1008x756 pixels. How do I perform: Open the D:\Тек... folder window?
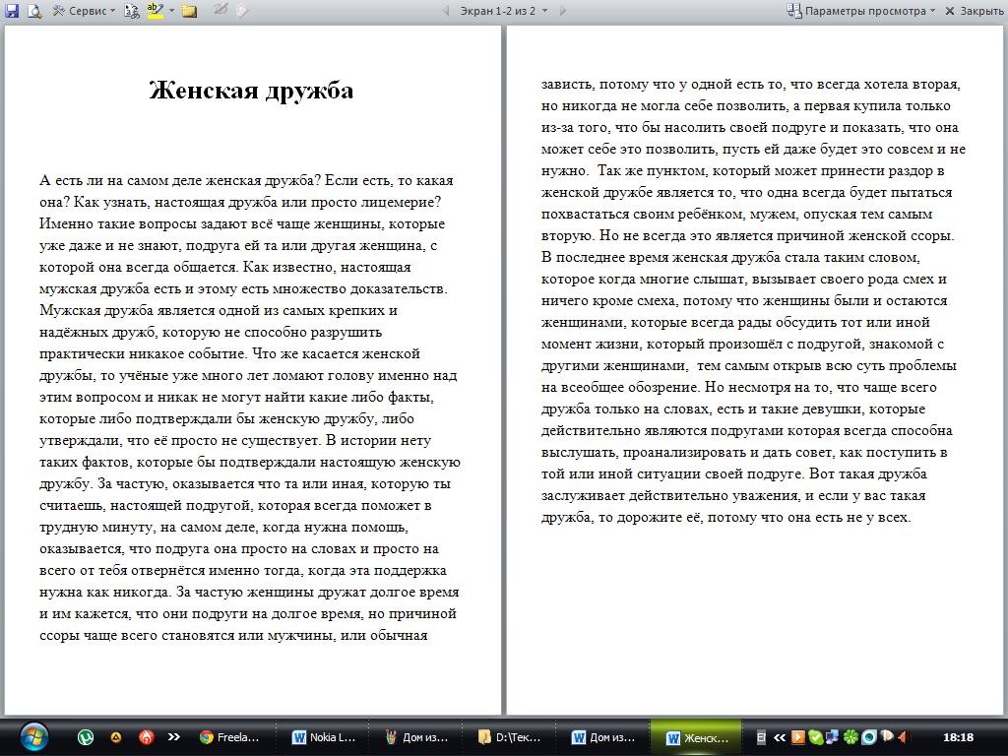tap(511, 737)
